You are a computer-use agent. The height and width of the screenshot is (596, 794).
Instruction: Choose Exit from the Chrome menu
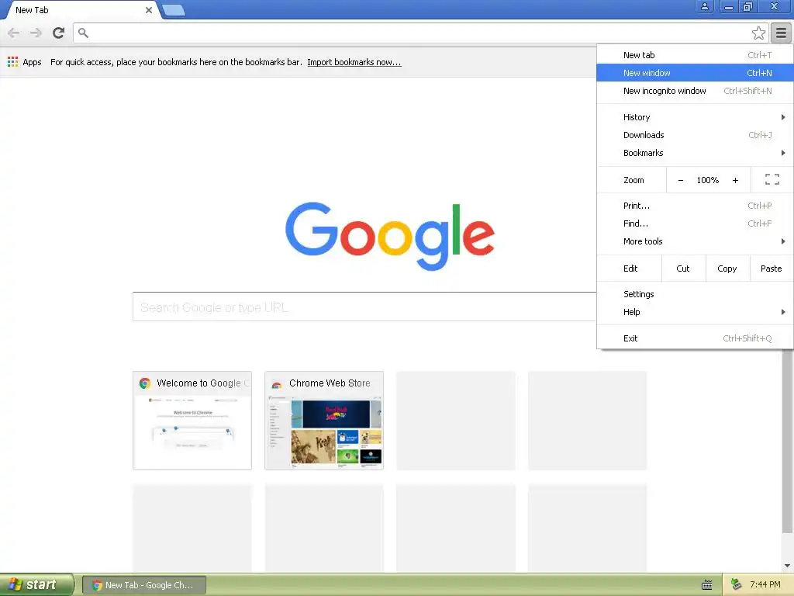point(695,338)
